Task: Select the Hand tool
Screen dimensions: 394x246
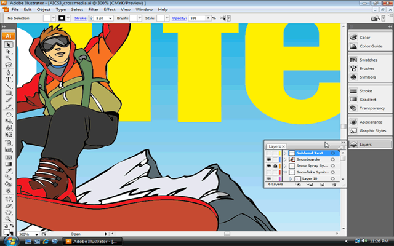Action: pos(8,212)
